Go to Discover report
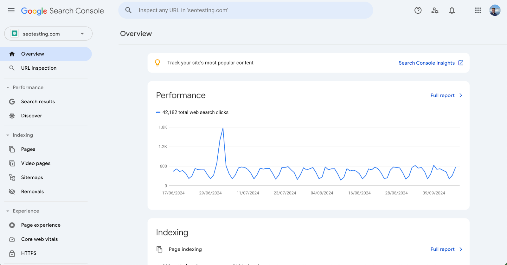 [x=46, y=116]
